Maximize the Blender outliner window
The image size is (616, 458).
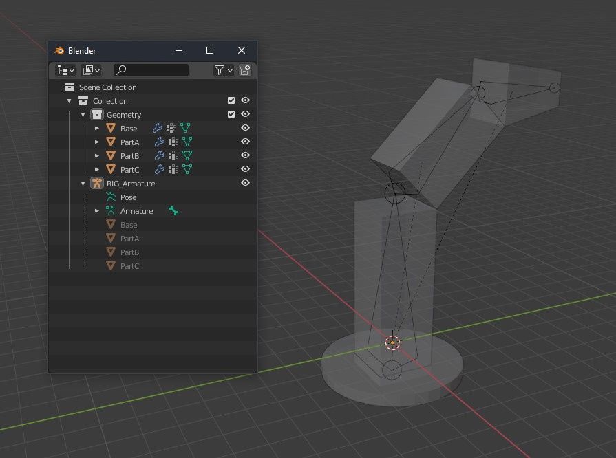tap(210, 50)
